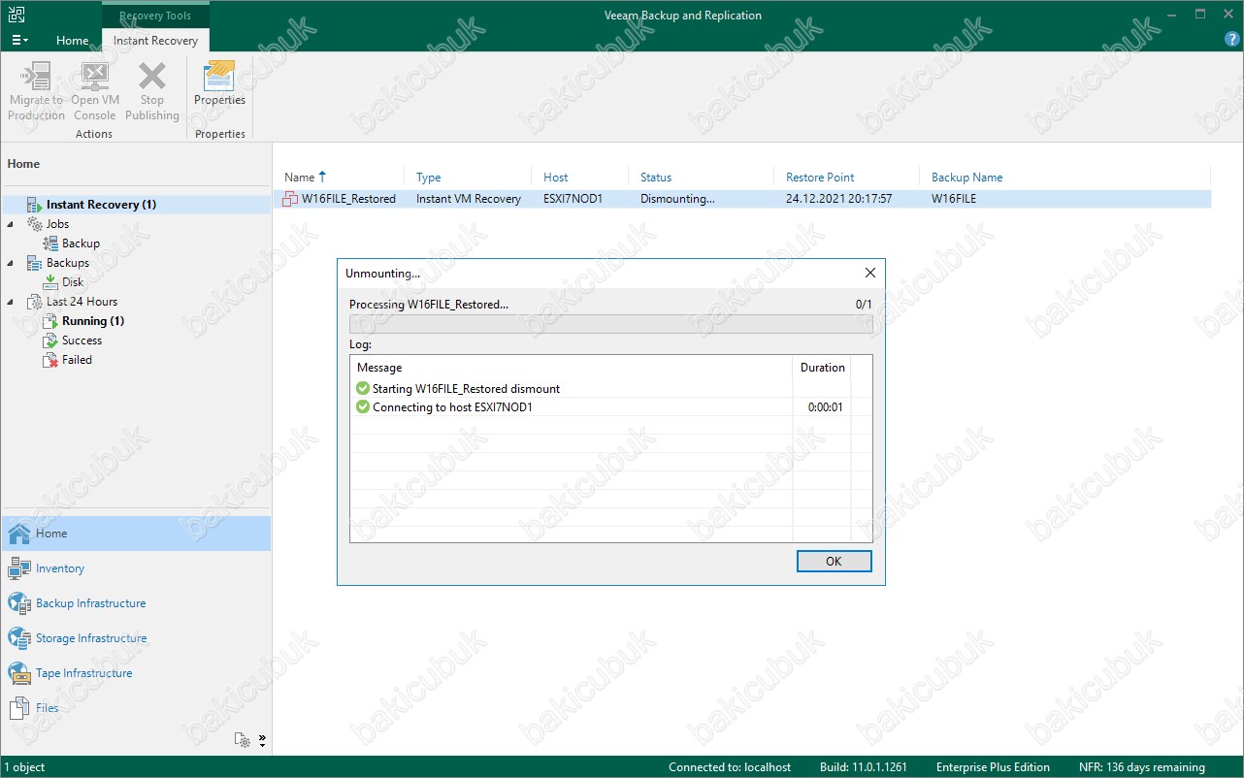Select the Failed tree item

pyautogui.click(x=77, y=360)
